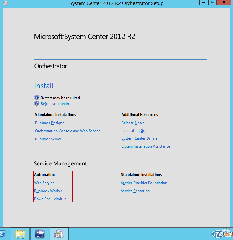Select the Orchestrator Setup taskbar icon
This screenshot has height=240, width=233.
click(59, 234)
